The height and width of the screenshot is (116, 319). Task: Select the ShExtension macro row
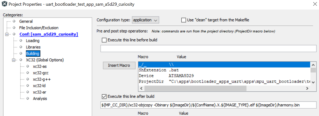coord(224,70)
